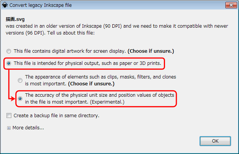This screenshot has height=154, width=239.
Task: Close the Convert legacy Inkscape file dialog
Action: [x=231, y=5]
